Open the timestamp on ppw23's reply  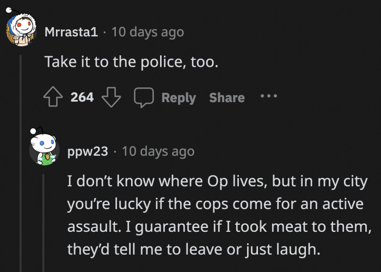(158, 151)
